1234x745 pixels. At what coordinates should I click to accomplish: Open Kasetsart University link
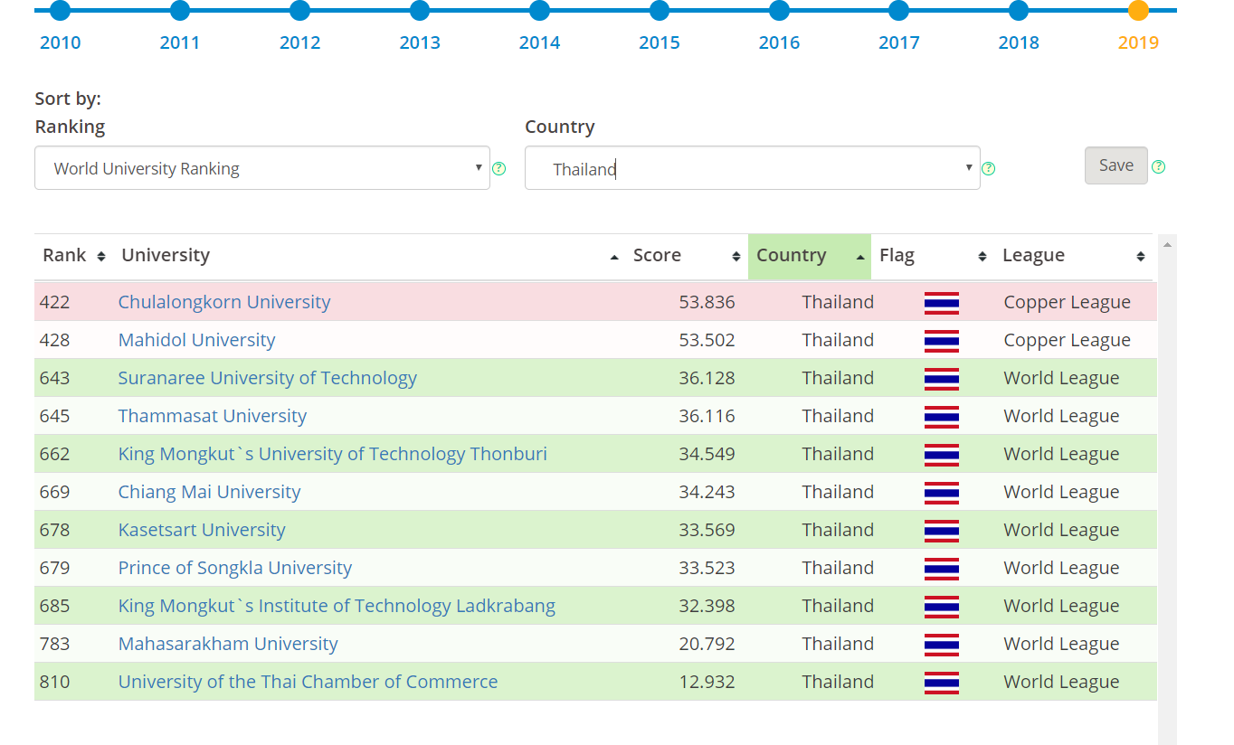(x=202, y=530)
